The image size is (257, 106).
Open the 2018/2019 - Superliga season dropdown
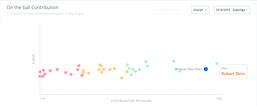pyautogui.click(x=232, y=10)
